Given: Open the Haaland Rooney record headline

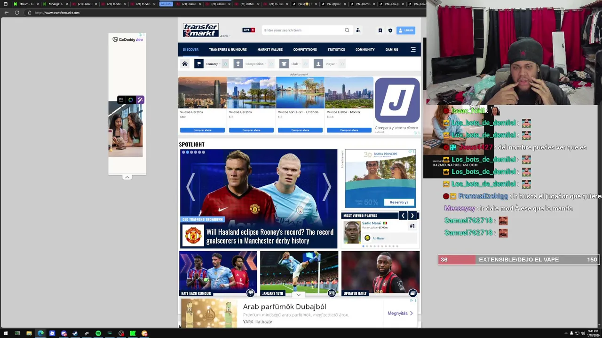Looking at the screenshot, I should (x=270, y=236).
